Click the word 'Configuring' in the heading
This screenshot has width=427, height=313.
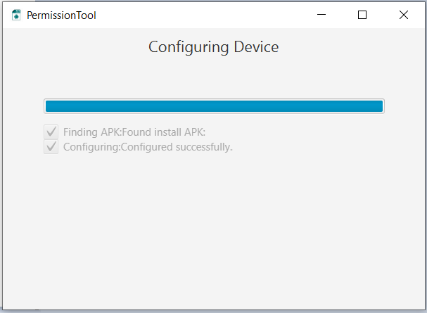point(189,47)
